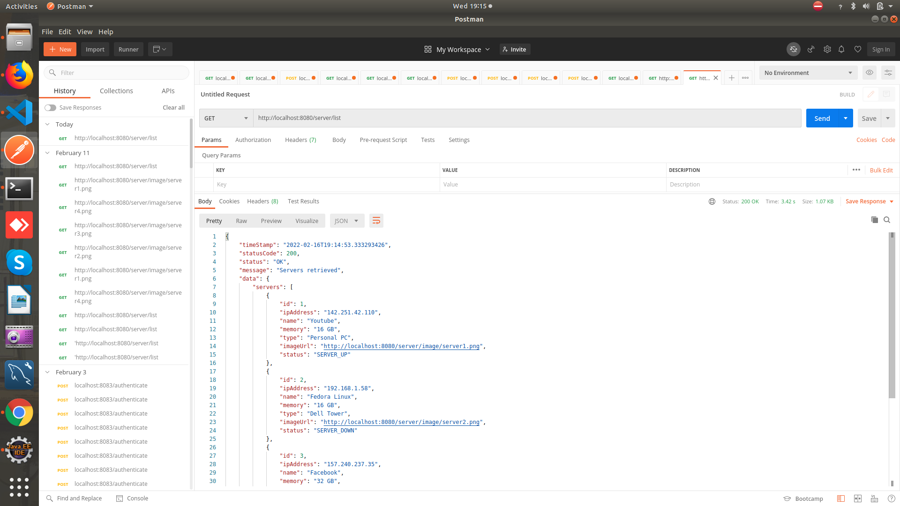Copy response body using copy icon
This screenshot has width=900, height=506.
[874, 220]
